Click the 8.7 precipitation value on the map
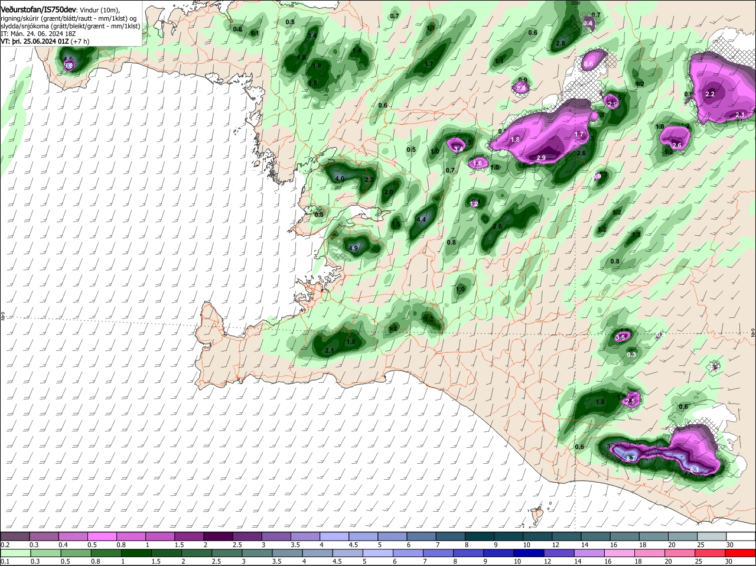The image size is (756, 566). (x=630, y=458)
